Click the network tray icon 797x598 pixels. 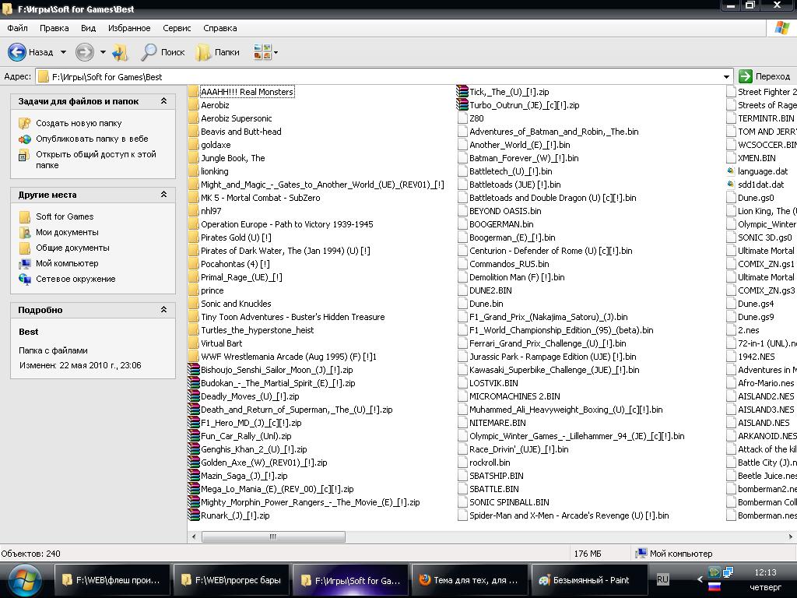[728, 572]
